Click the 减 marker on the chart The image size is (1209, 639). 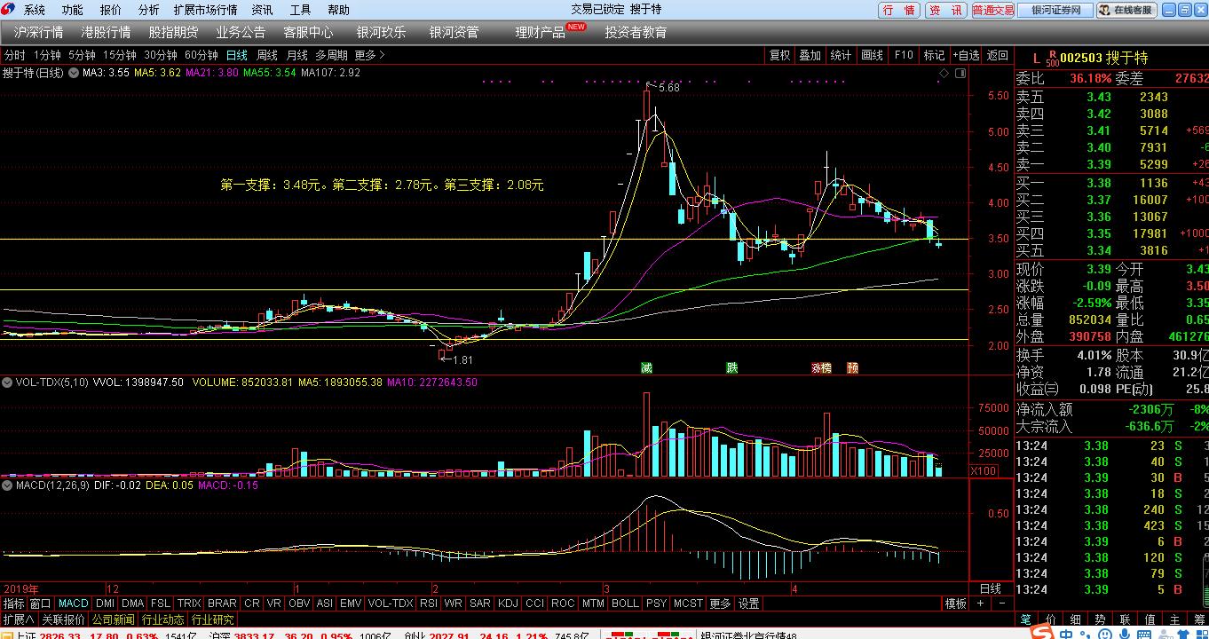tap(646, 367)
